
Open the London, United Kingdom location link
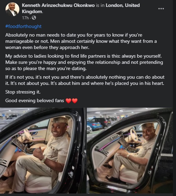click(81, 8)
